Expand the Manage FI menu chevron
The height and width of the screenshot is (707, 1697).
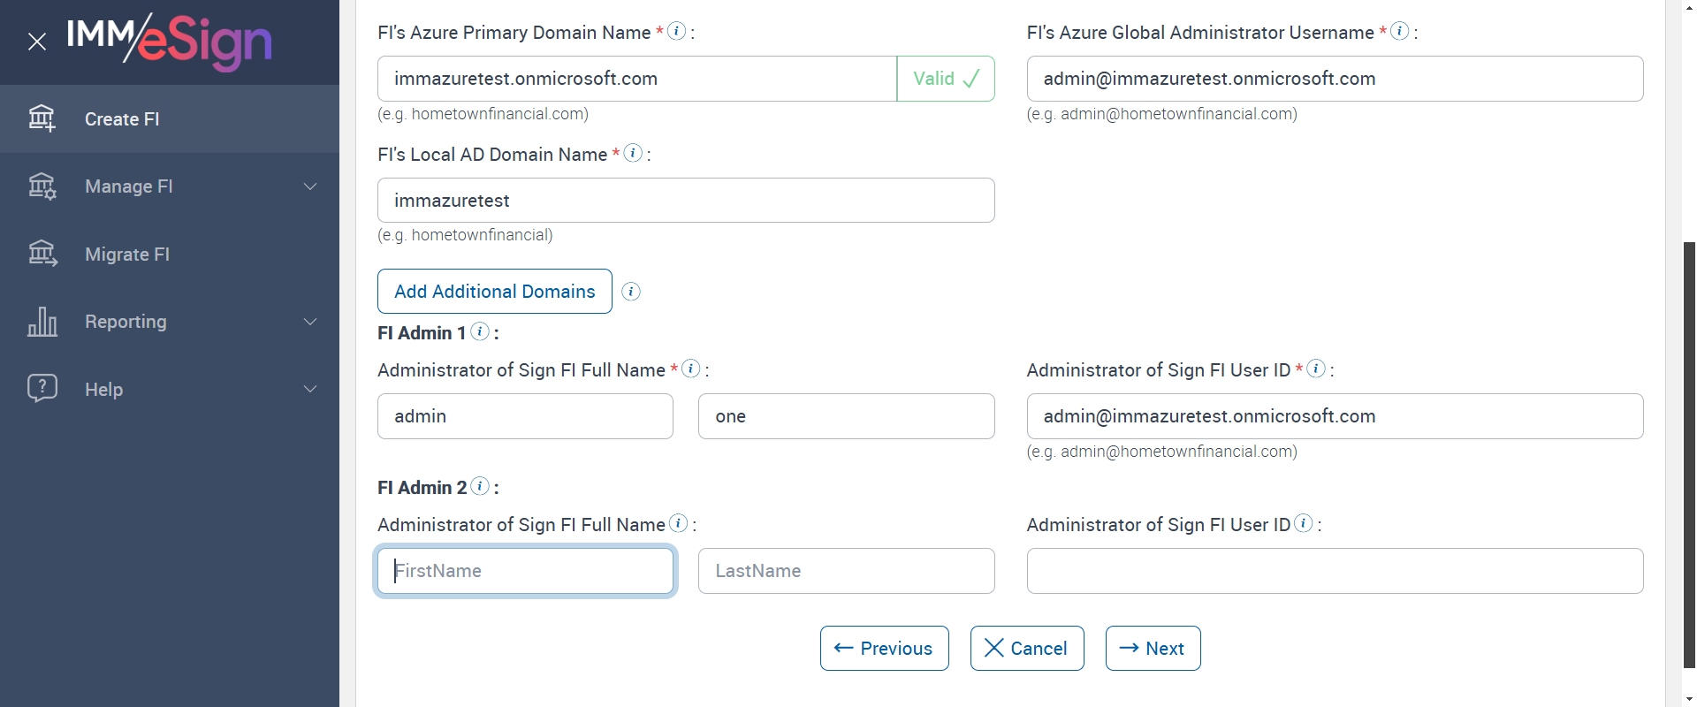pos(310,186)
